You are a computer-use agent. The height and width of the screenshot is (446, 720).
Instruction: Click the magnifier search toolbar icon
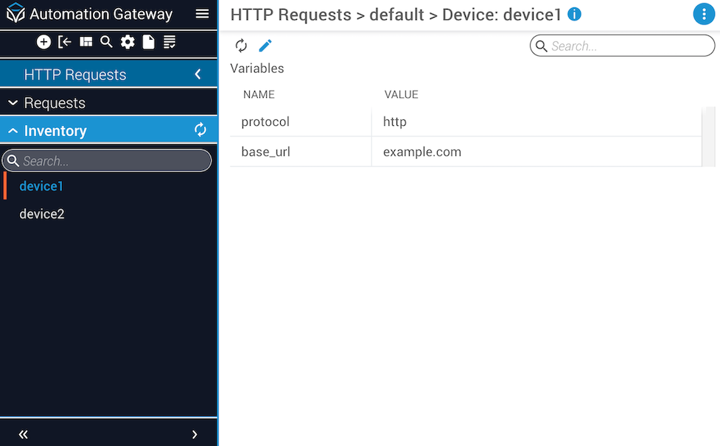tap(107, 42)
